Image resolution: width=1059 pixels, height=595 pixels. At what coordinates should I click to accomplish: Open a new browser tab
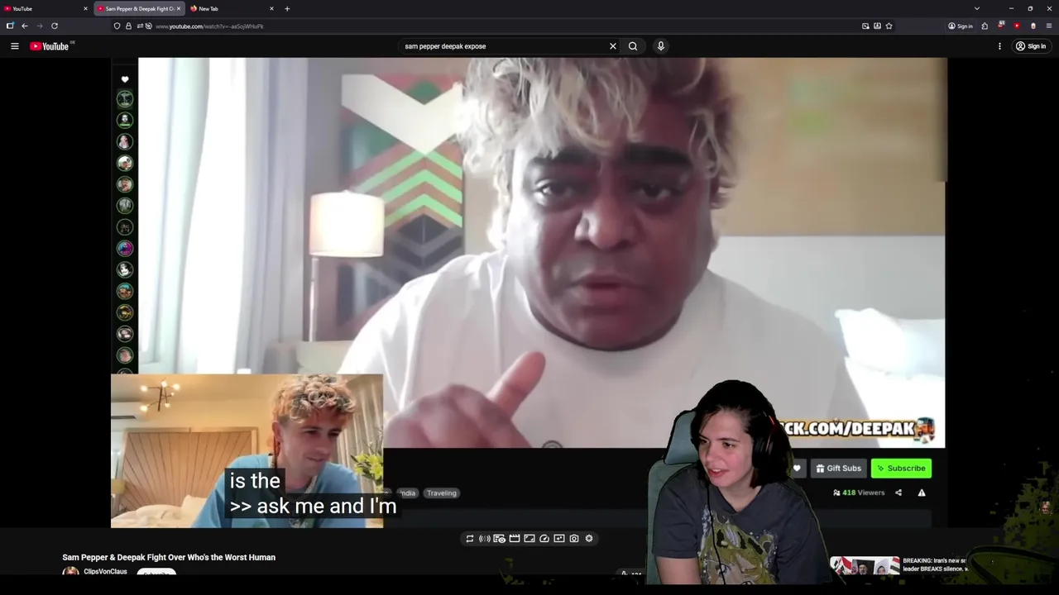tap(287, 8)
